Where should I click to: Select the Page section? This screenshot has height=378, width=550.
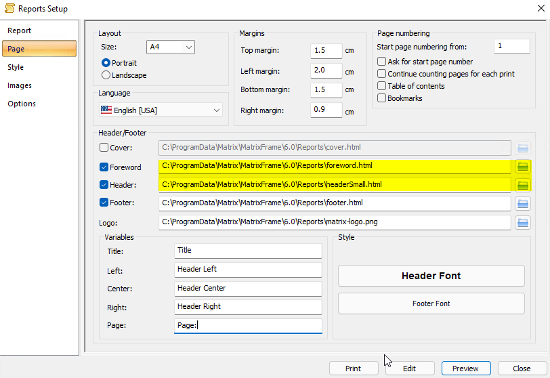[39, 48]
